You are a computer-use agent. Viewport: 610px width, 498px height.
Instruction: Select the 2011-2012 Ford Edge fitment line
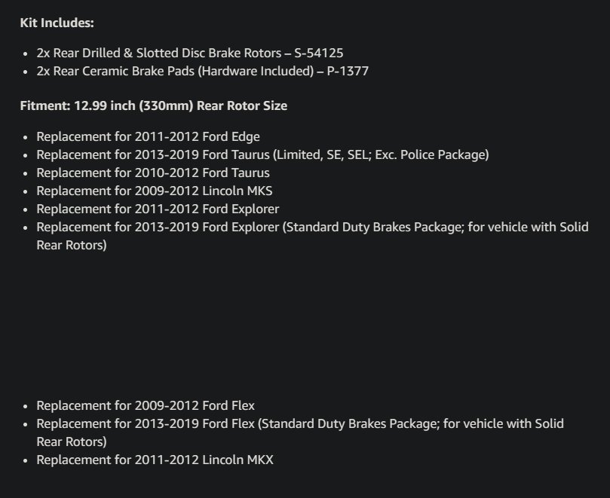click(x=148, y=136)
